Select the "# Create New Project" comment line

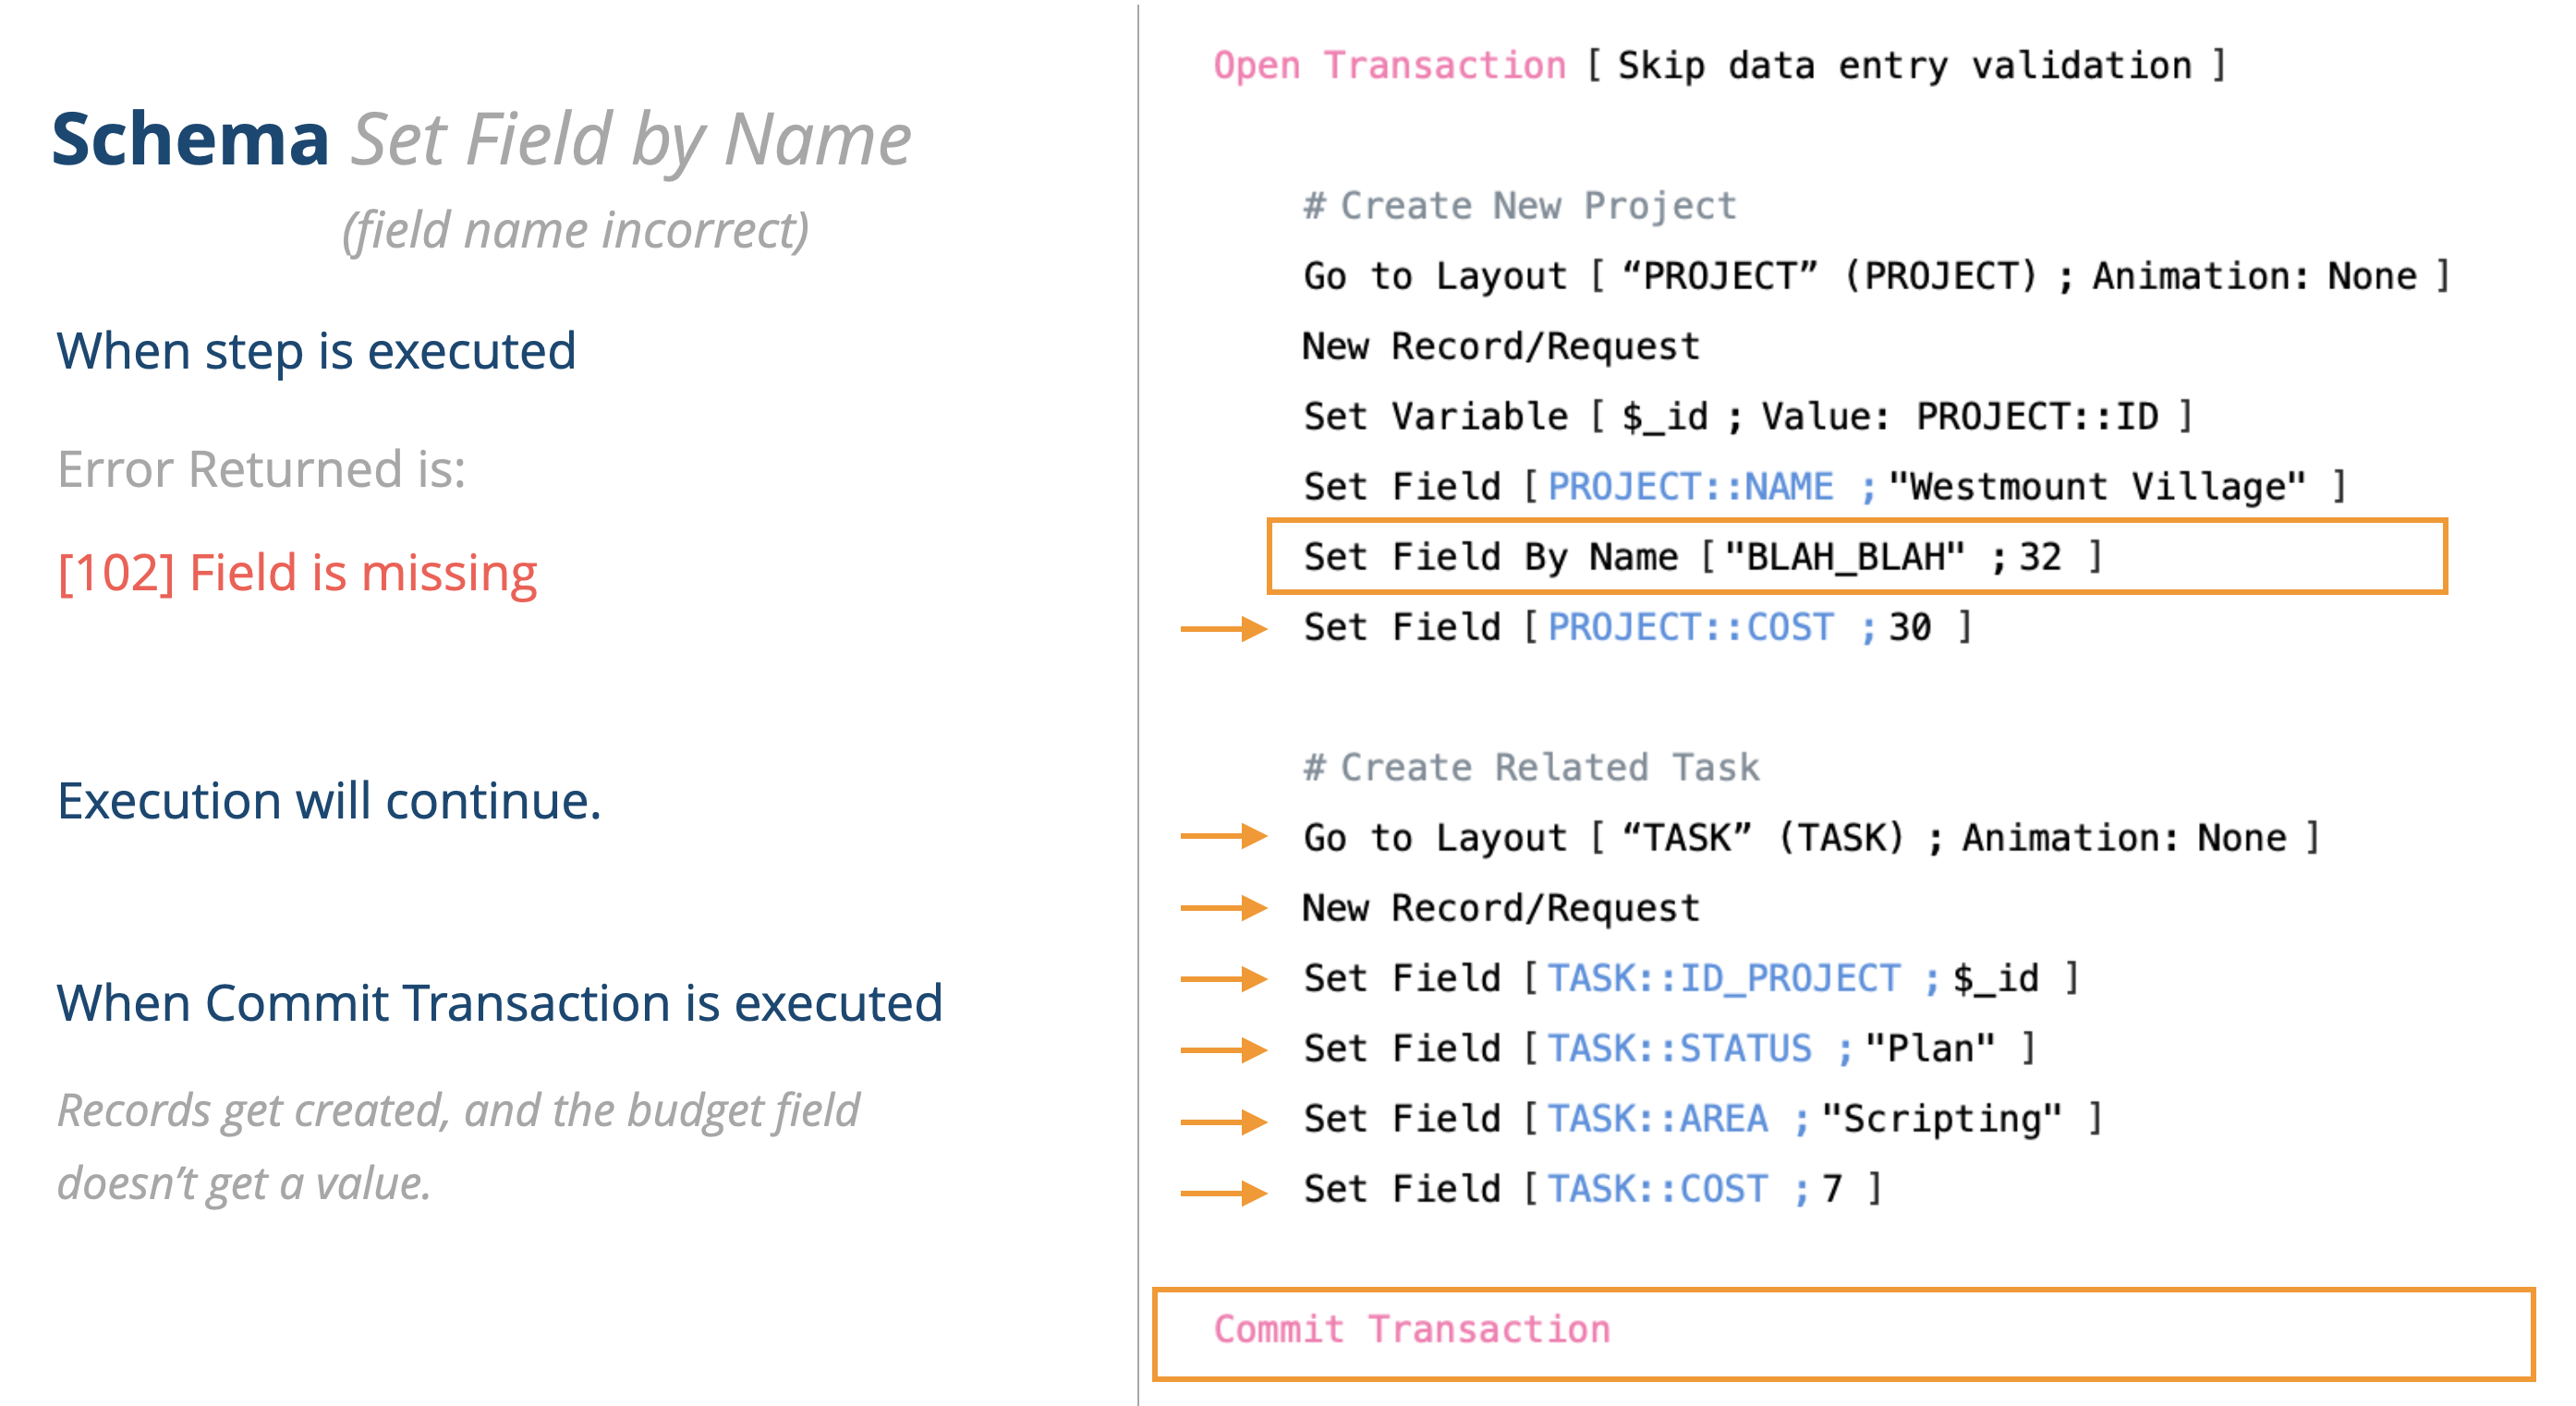[x=1519, y=206]
